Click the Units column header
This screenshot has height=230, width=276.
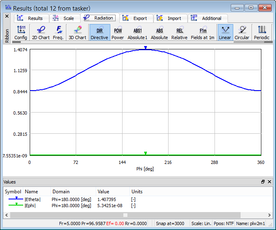coord(137,192)
